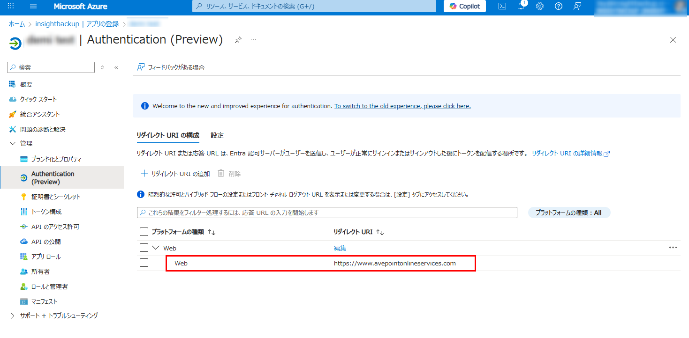Viewport: 689px width, 338px height.
Task: Click the expand/collapse arrows next to sidebar search
Action: (102, 67)
